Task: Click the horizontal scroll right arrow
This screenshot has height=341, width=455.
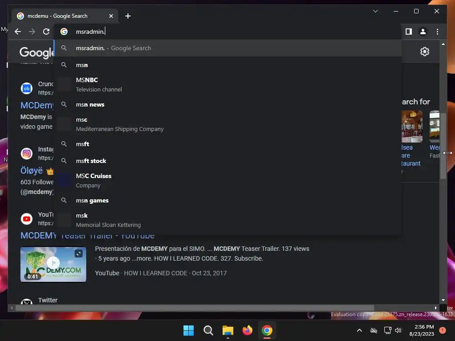Action: tap(435, 308)
